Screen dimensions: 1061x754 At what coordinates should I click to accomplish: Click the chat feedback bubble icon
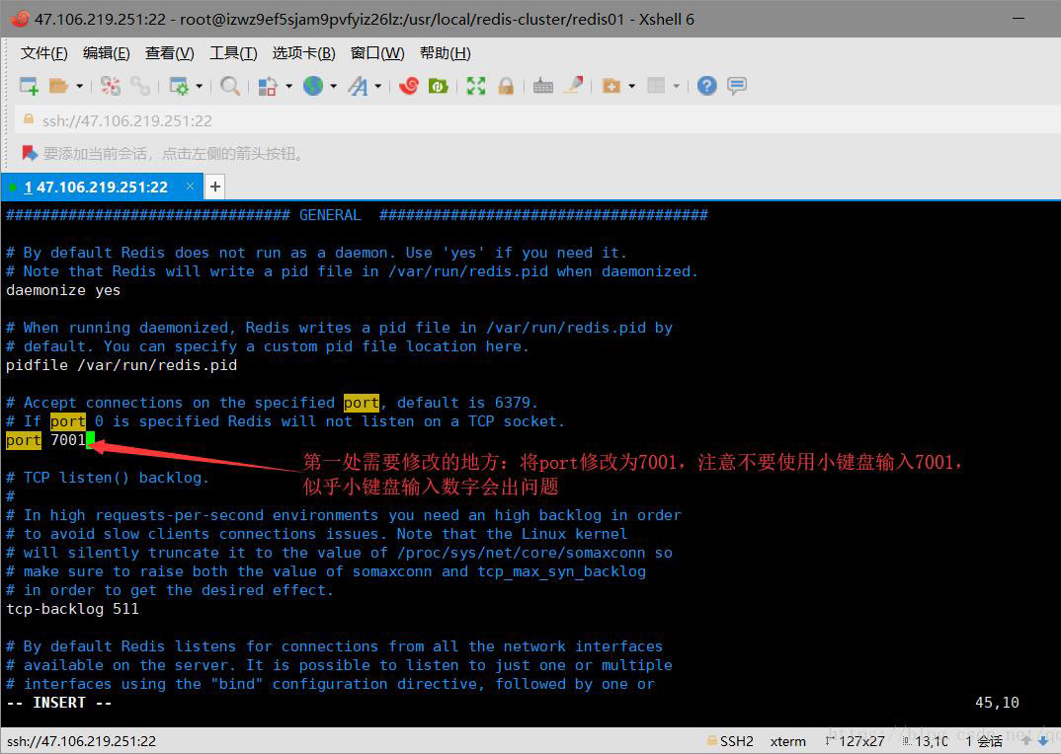[737, 86]
